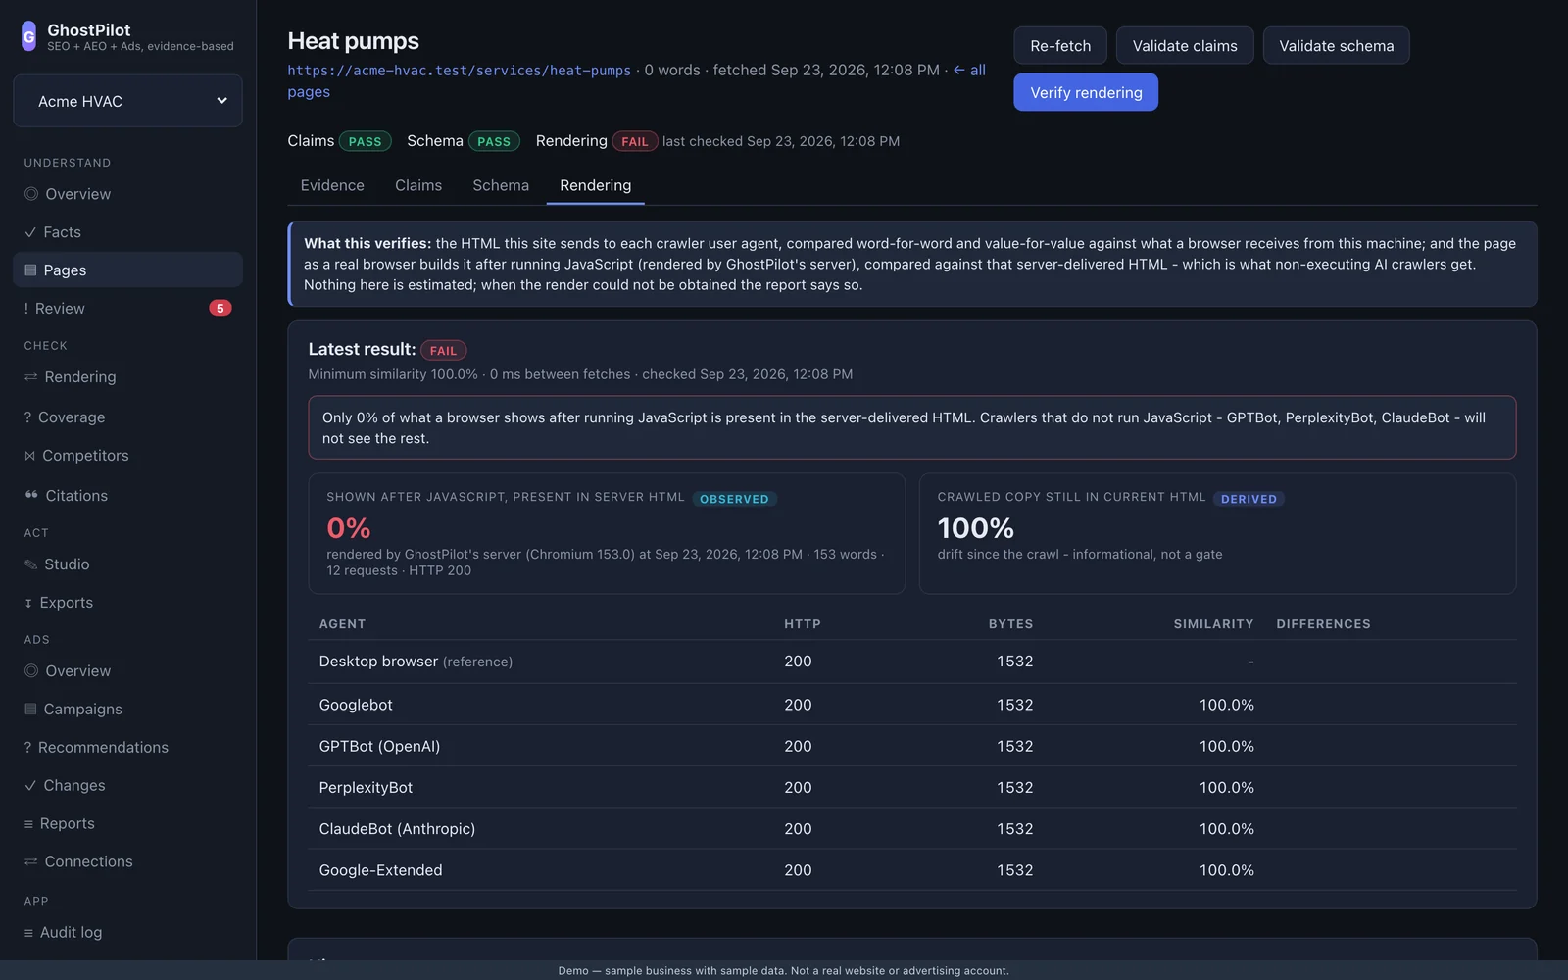Click the Reports list icon

click(28, 824)
